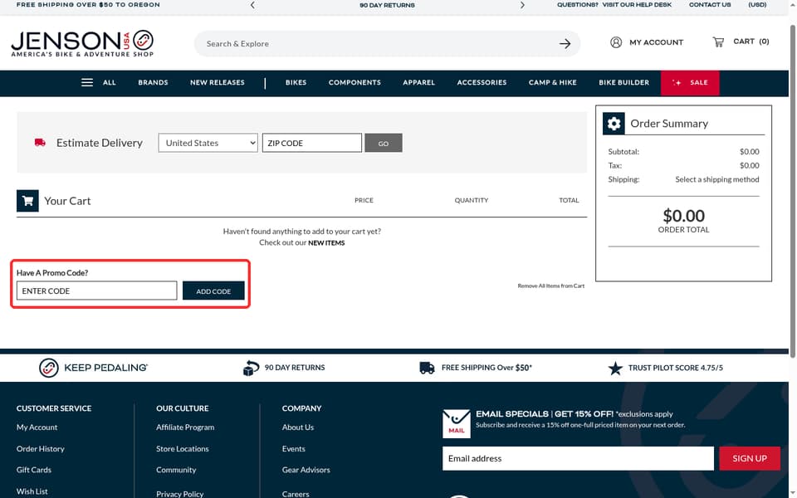Click the Trust Pilot star icon
797x498 pixels.
tap(615, 368)
